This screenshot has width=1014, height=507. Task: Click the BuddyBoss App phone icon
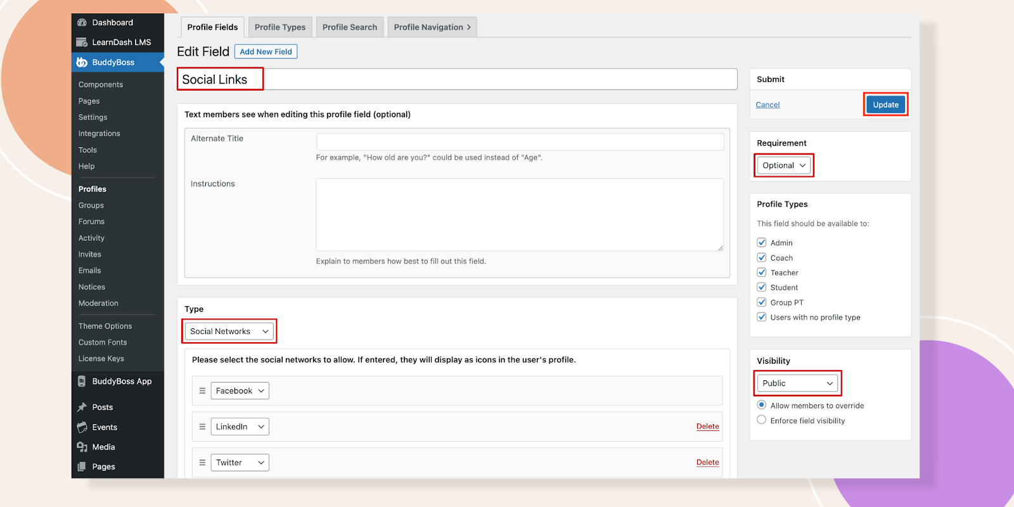(x=82, y=382)
